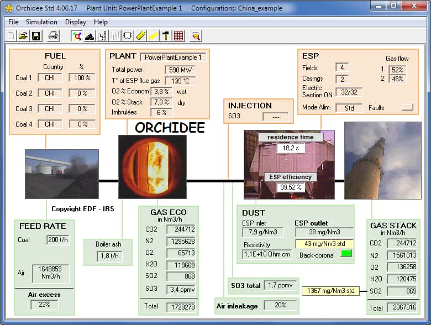The image size is (431, 325).
Task: Click the Air inleakage 20% field
Action: [x=280, y=305]
